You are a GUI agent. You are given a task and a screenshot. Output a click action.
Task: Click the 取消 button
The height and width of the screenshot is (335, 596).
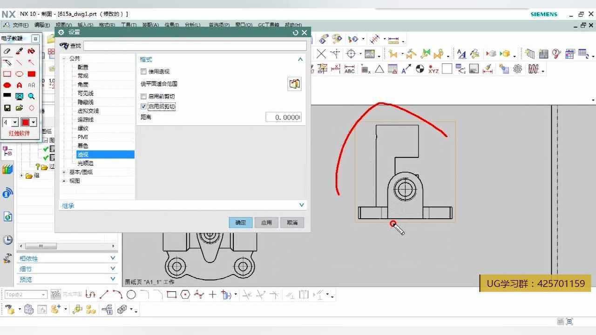(292, 222)
